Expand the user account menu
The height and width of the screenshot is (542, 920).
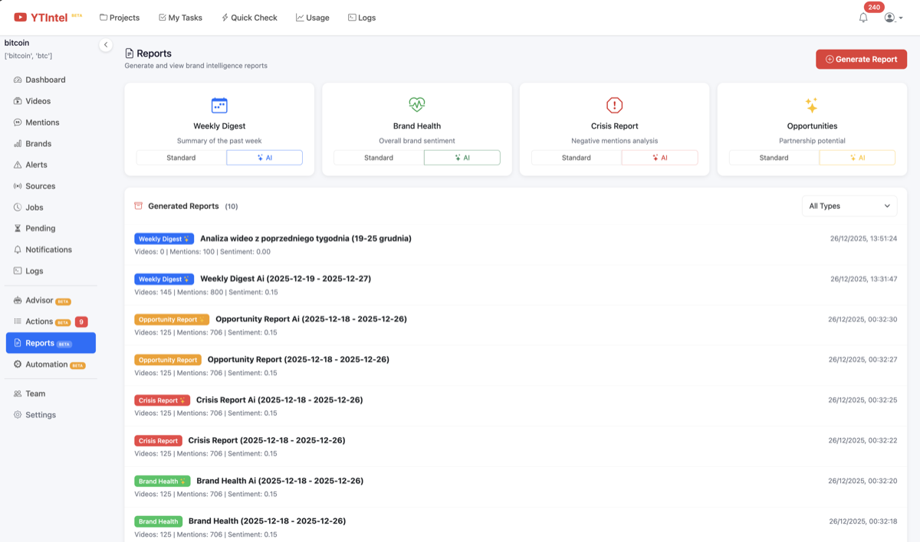click(x=893, y=18)
